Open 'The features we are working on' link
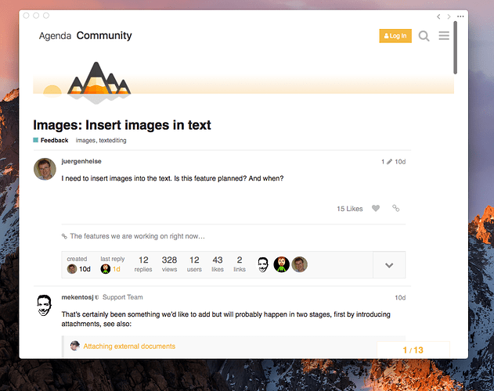This screenshot has height=391, width=494. (137, 236)
